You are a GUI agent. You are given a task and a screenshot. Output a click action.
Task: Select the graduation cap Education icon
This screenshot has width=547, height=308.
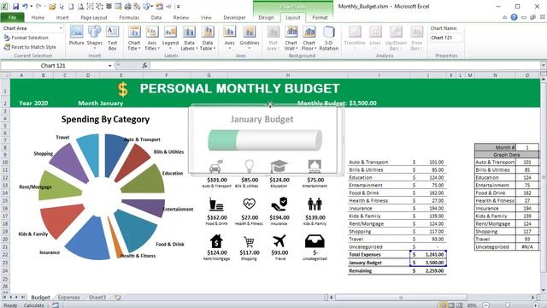point(279,167)
